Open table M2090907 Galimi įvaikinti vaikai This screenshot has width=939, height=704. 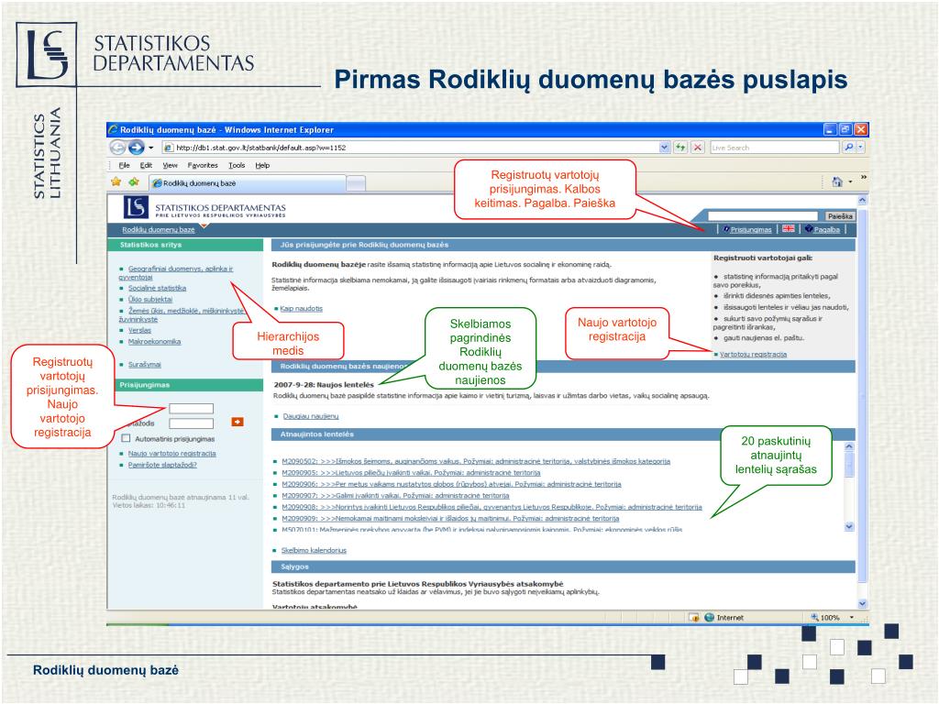click(396, 496)
